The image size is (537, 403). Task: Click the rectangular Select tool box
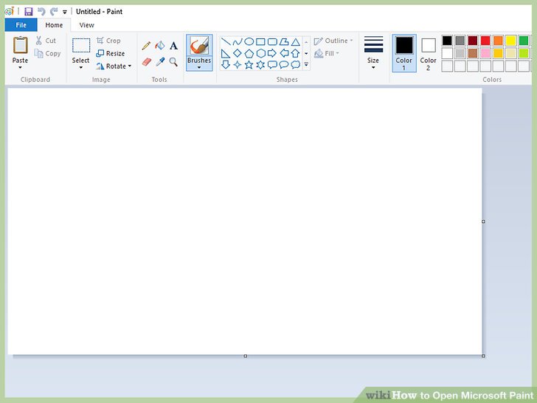tap(81, 46)
